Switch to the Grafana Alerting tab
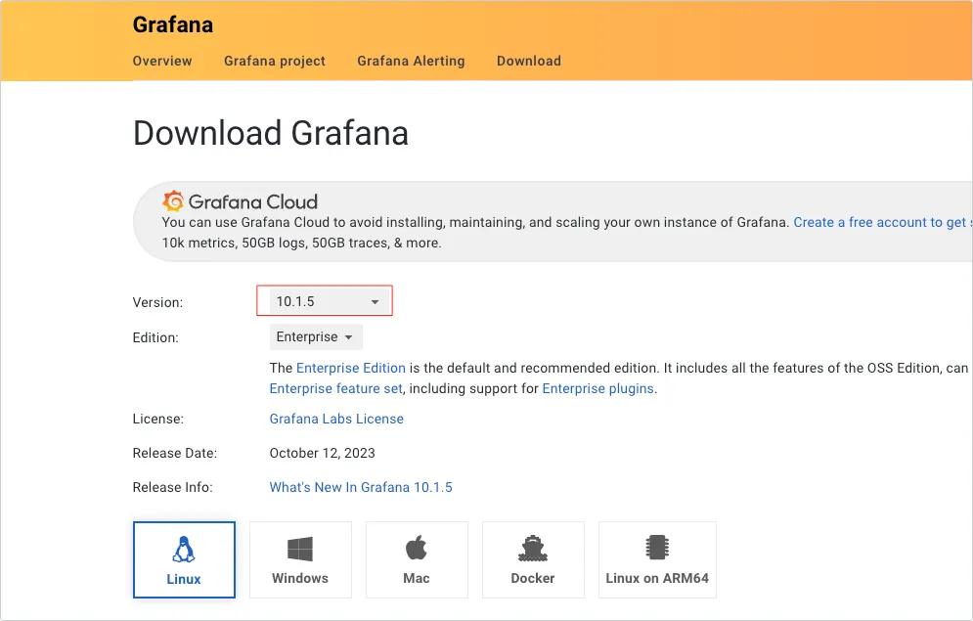This screenshot has height=621, width=973. pos(411,61)
